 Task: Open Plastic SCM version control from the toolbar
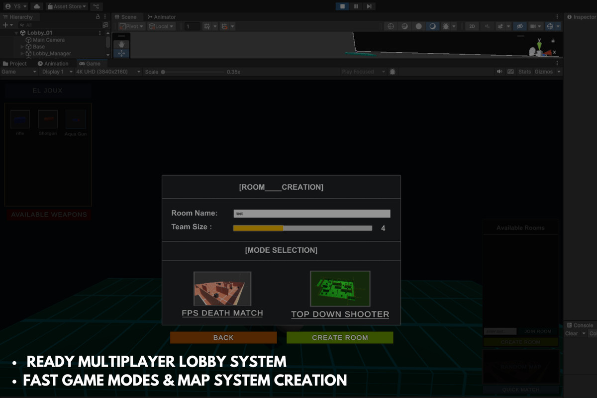coord(96,6)
